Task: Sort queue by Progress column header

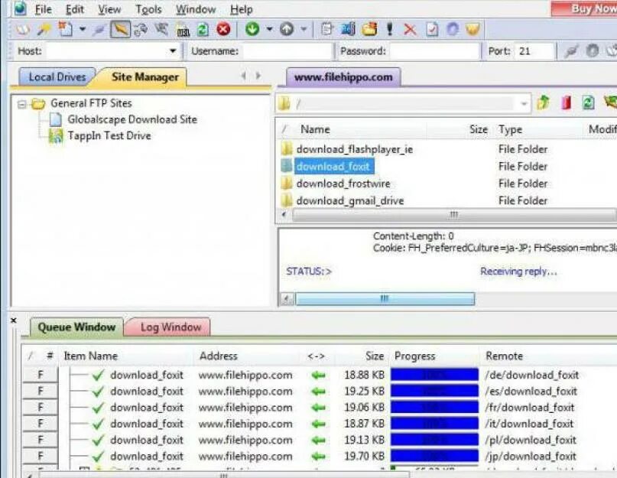Action: tap(414, 356)
